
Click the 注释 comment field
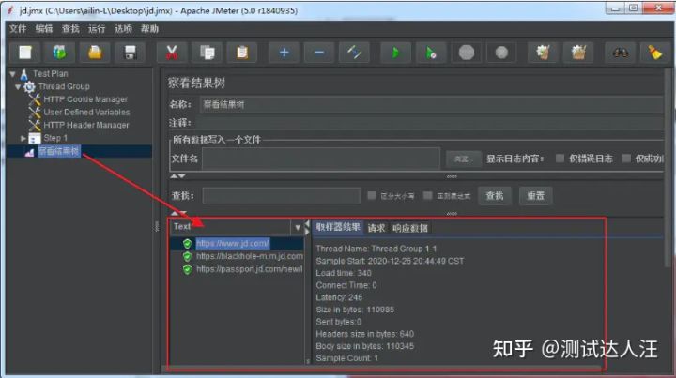point(429,123)
